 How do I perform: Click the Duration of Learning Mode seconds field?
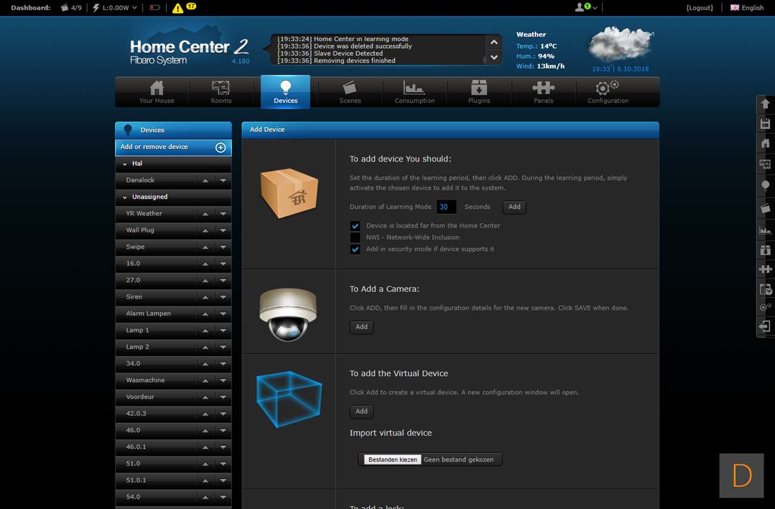[x=447, y=207]
